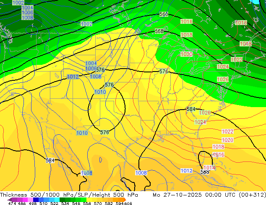Click the red 1020 label directly above the lower 1018 label
The image size is (266, 205).
point(227,140)
